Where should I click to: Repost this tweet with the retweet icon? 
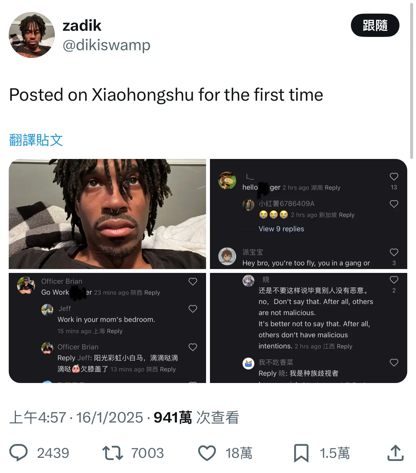(x=112, y=453)
